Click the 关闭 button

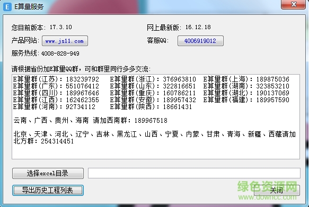(x=277, y=190)
